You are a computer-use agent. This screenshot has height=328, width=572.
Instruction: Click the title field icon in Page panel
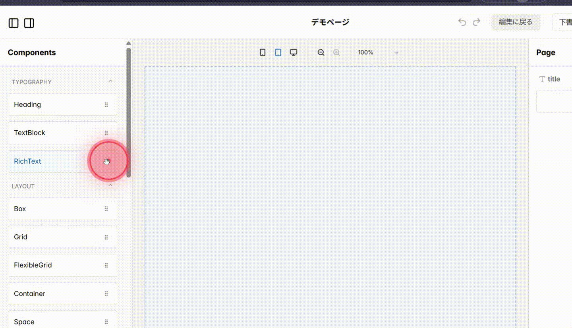click(542, 79)
